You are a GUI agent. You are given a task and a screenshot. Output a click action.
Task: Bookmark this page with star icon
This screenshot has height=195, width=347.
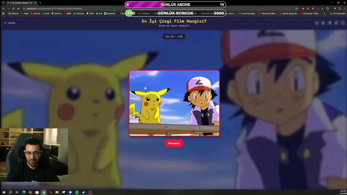point(296,8)
